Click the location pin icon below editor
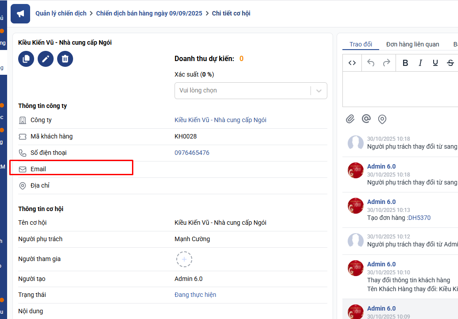 pos(382,119)
